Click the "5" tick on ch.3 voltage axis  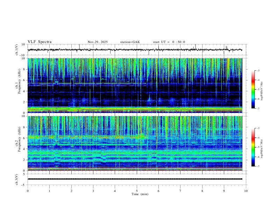[24, 174]
